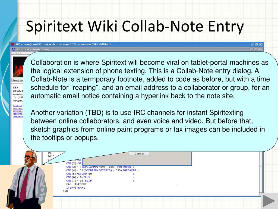Click line number 50 in code gutter
Viewport: 278px width, 209px height.
[x=49, y=156]
